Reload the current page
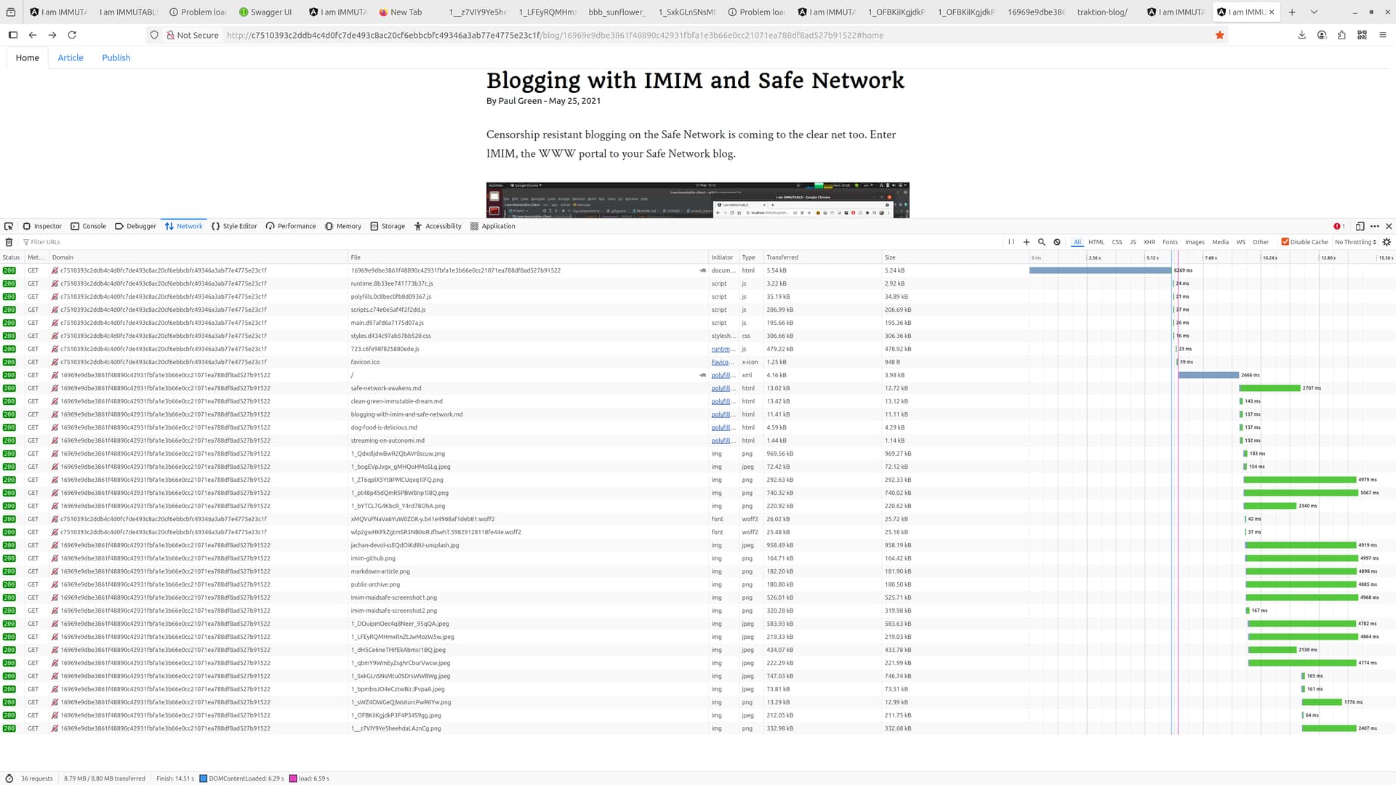The width and height of the screenshot is (1396, 785). pyautogui.click(x=72, y=35)
